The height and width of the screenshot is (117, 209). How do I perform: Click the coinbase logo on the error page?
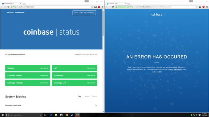pos(157,14)
